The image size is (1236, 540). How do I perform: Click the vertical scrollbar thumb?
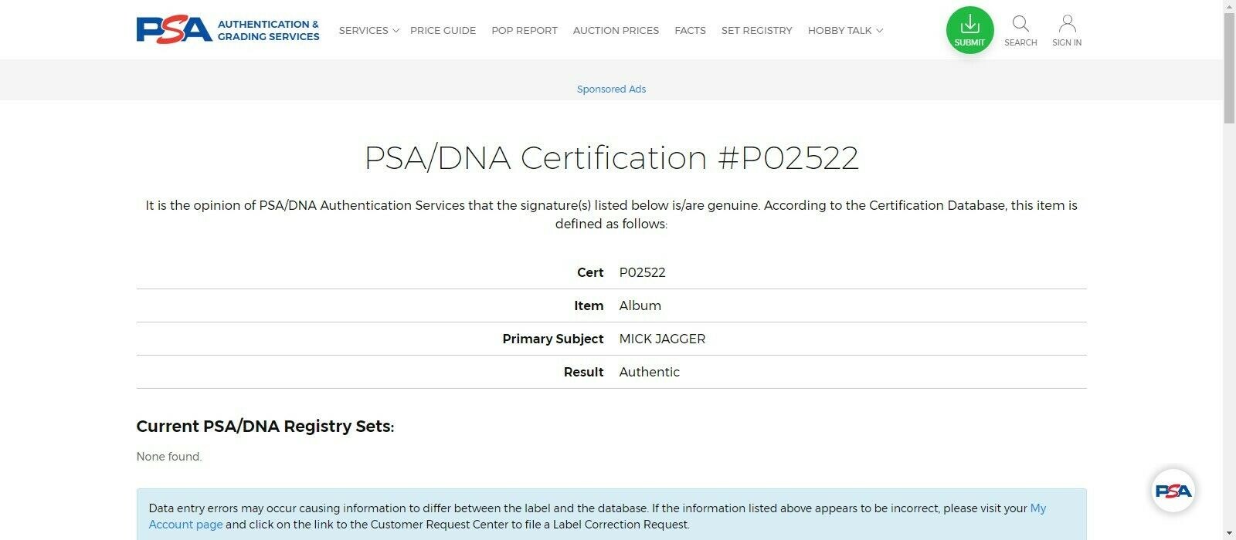point(1229,68)
